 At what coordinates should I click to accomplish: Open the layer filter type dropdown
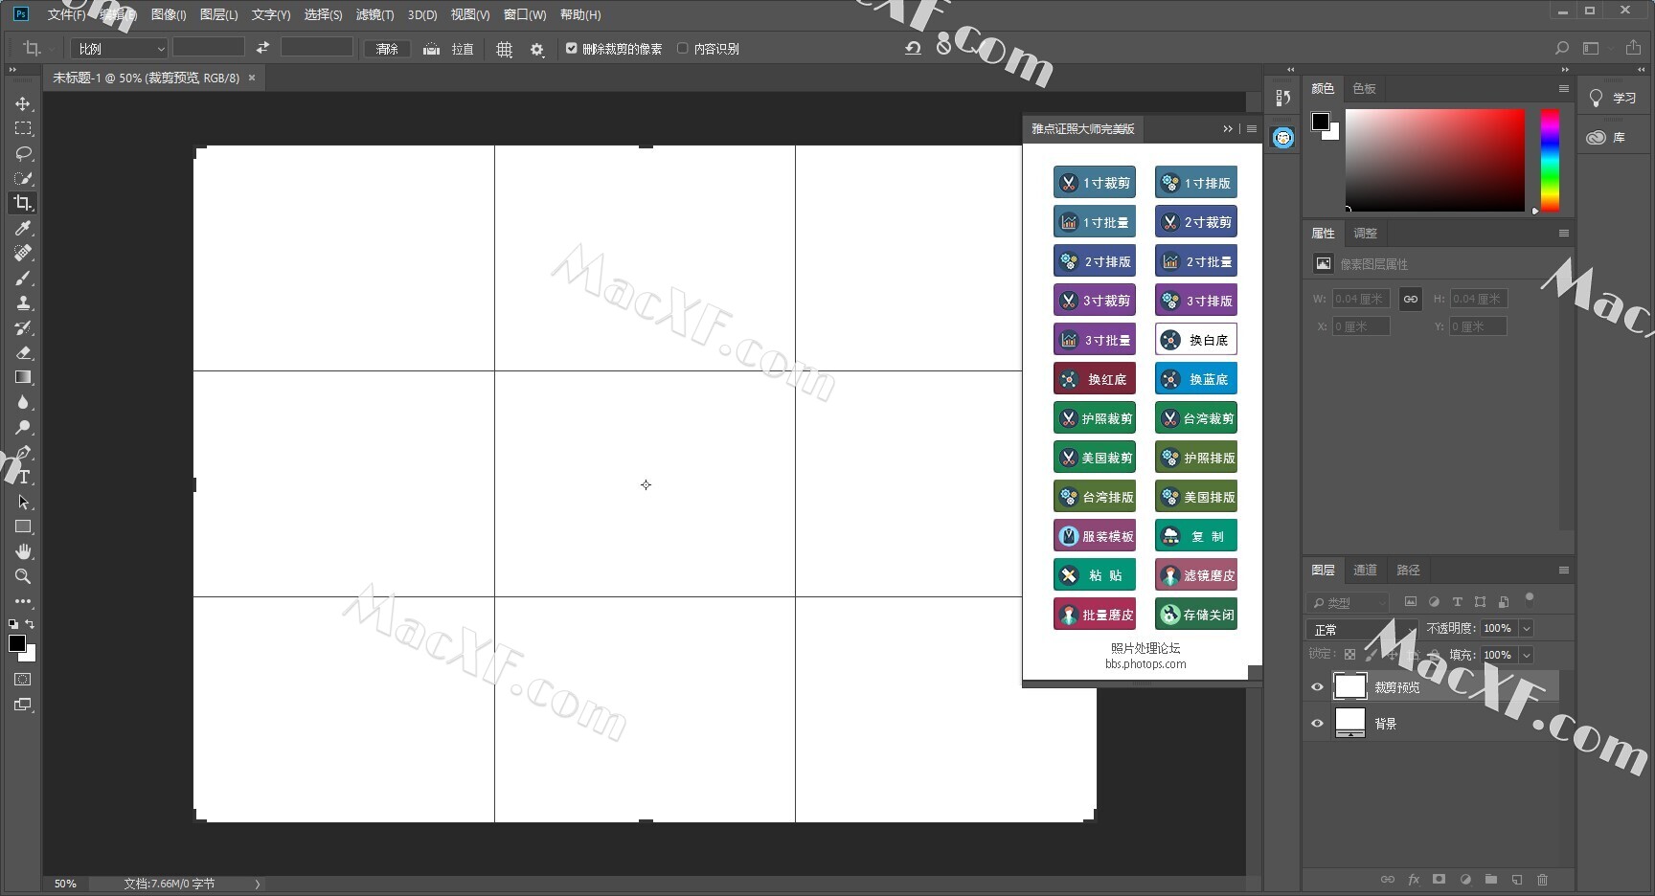click(x=1348, y=602)
